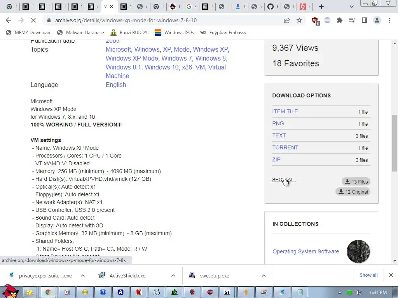Open the Windows 10 topic link
Image resolution: width=398 pixels, height=298 pixels.
tap(162, 67)
